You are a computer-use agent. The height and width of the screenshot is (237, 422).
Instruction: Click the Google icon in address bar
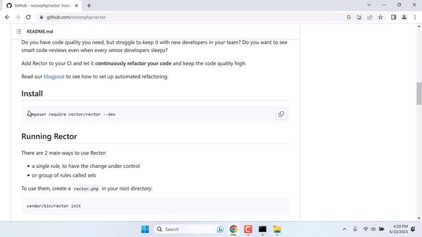coord(349,17)
